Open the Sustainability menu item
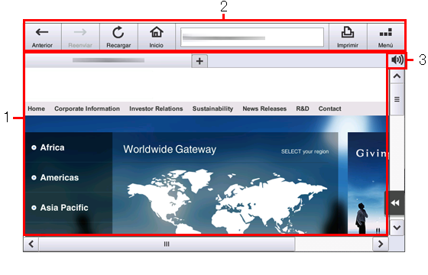 click(x=212, y=108)
